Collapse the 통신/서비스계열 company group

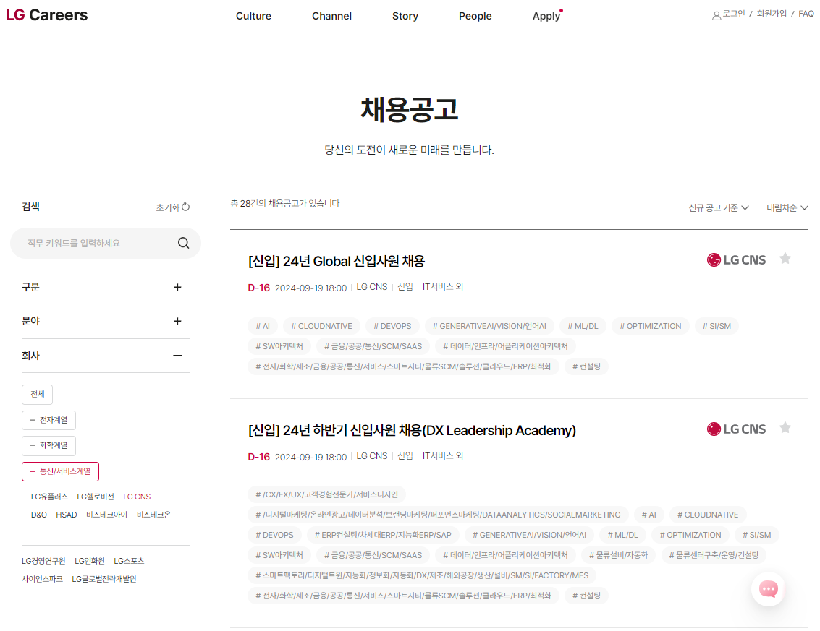(60, 471)
